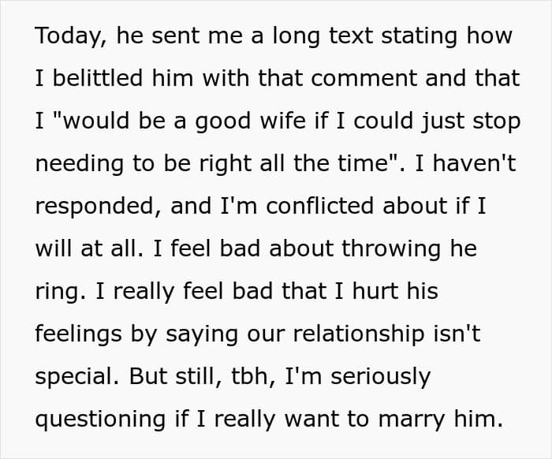Viewport: 552px width, 459px height.
Task: Click the word "feelings"
Action: click(79, 334)
